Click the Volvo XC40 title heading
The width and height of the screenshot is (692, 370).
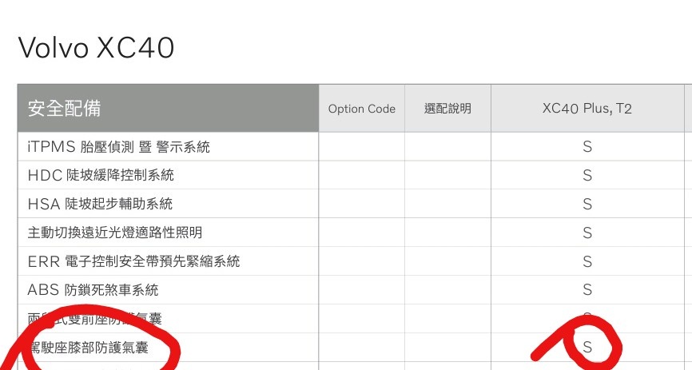(96, 48)
